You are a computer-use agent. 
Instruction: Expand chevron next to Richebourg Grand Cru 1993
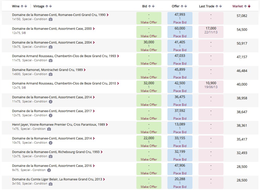(x=102, y=152)
